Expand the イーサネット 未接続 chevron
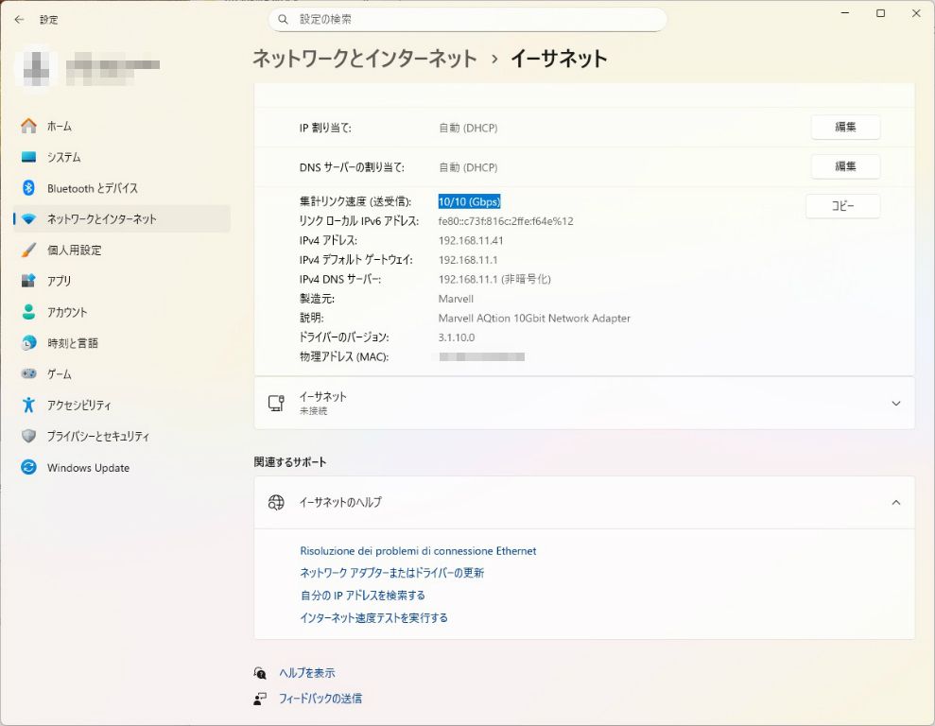Viewport: 935px width, 726px height. point(895,404)
